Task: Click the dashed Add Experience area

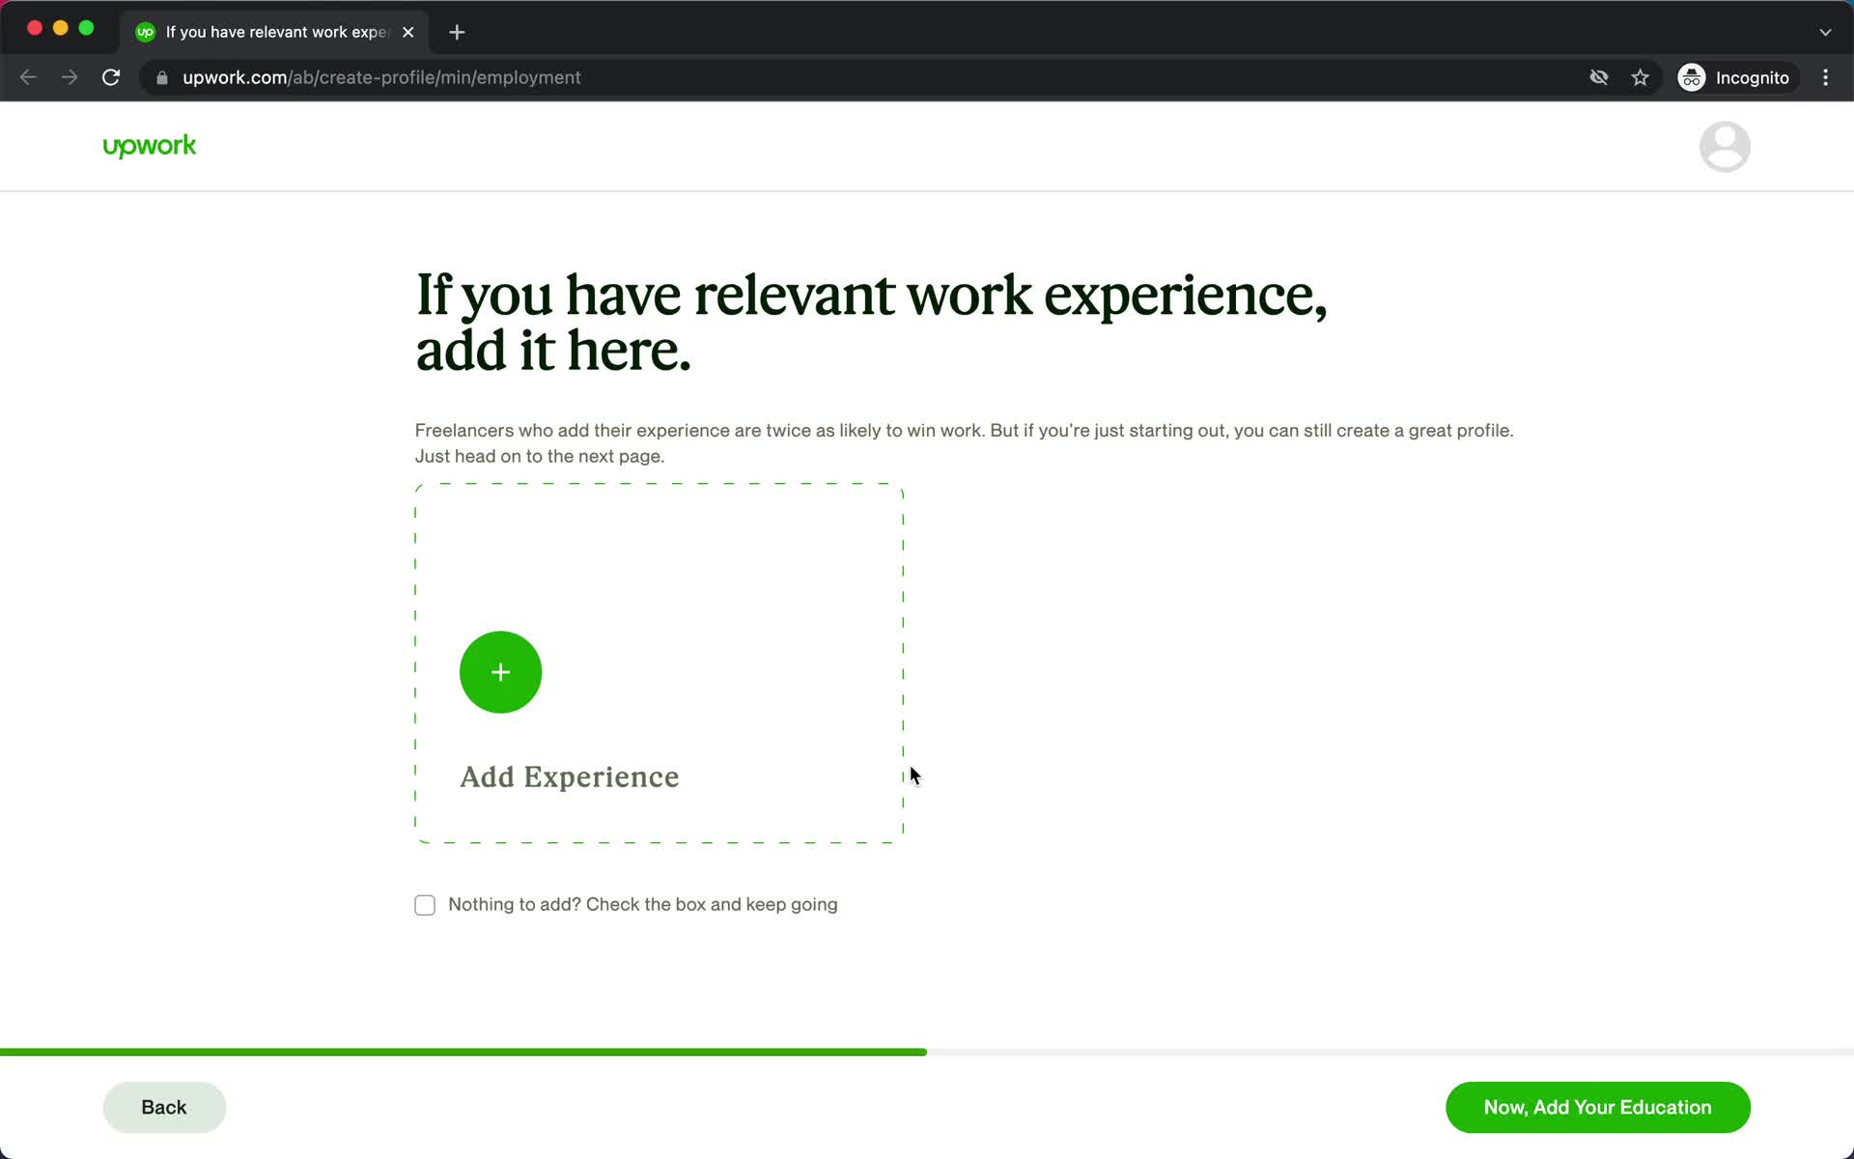Action: click(658, 664)
